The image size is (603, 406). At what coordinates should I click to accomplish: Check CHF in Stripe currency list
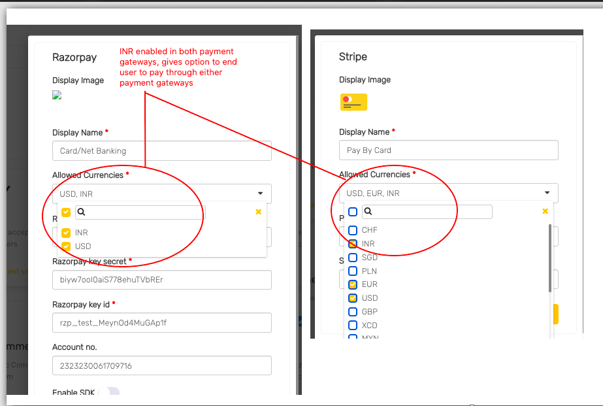pos(353,230)
